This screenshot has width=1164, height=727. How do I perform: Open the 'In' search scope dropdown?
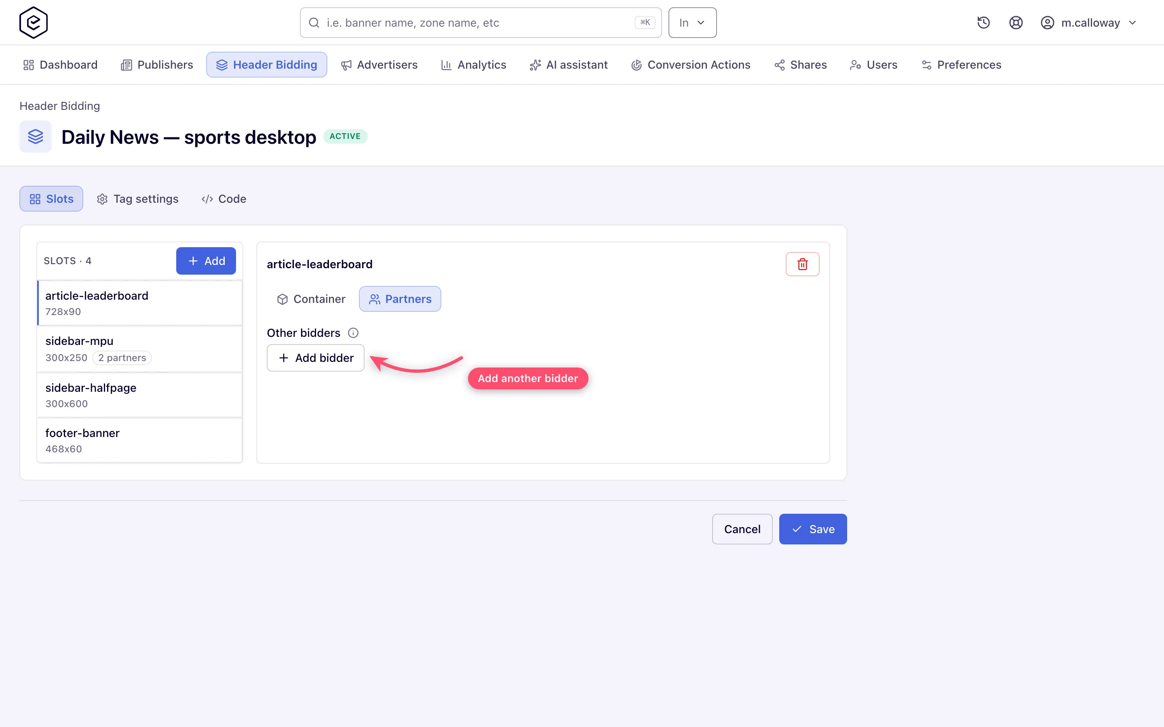(x=692, y=23)
